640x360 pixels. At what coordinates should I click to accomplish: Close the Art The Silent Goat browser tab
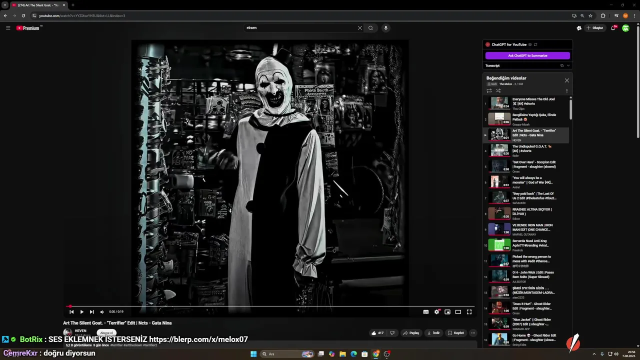click(x=64, y=5)
